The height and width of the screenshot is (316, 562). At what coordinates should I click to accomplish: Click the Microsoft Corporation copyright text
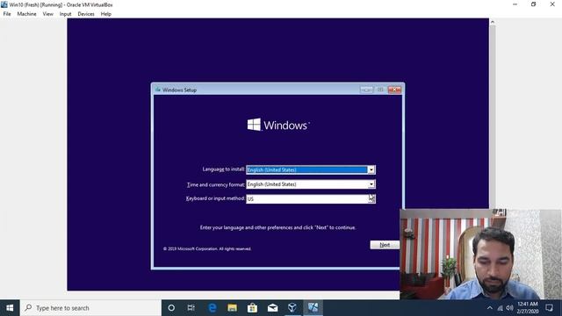tap(207, 248)
